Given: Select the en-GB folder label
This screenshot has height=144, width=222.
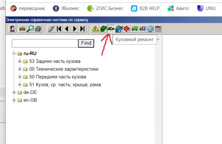Looking at the screenshot, I should click(x=30, y=100).
